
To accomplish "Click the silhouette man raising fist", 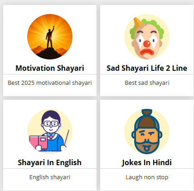I will coord(50,37).
